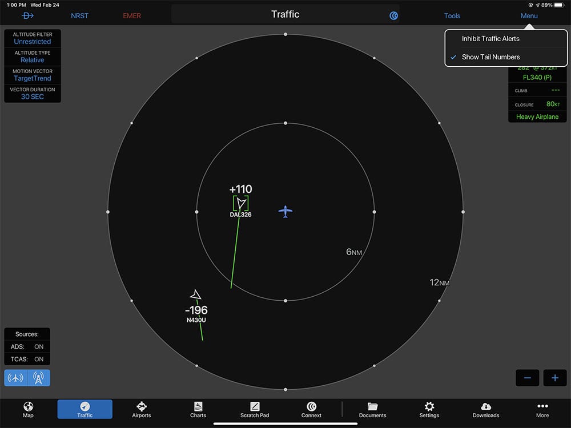Open the Connext icon in title bar

point(393,15)
